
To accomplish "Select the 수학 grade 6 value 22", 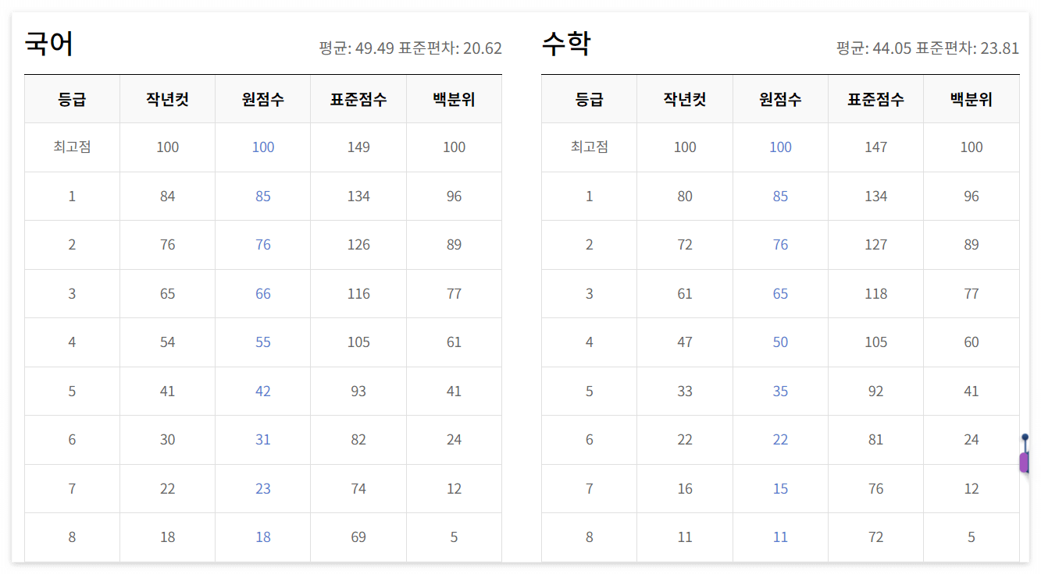I will (779, 439).
